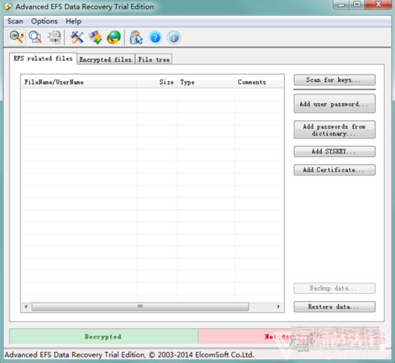Screen dimensions: 395x363
Task: Click the pink Not decrypted legend bar
Action: click(291, 336)
